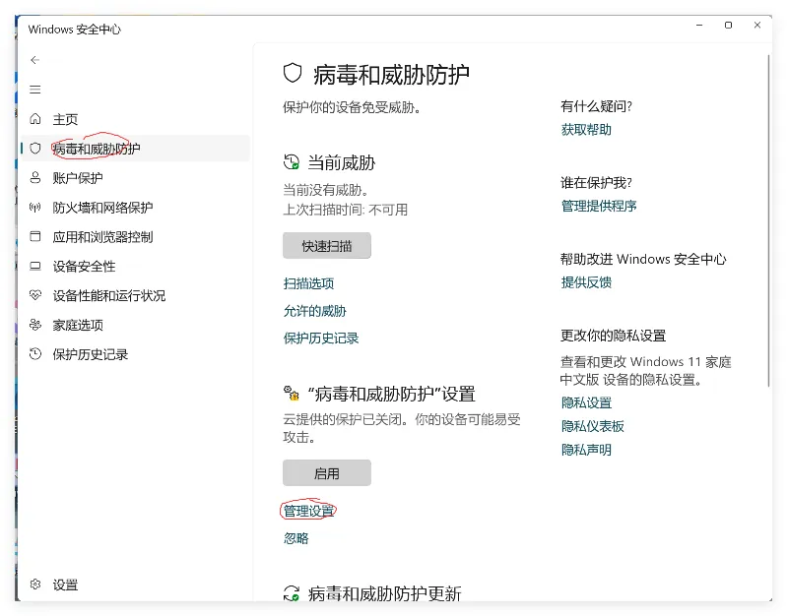Open 允许的威胁 link
This screenshot has height=616, width=787.
(x=314, y=311)
